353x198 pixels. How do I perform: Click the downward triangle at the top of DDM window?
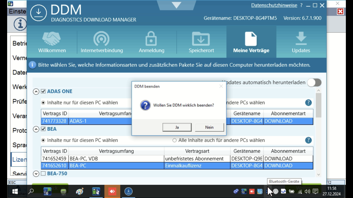[x=176, y=5]
